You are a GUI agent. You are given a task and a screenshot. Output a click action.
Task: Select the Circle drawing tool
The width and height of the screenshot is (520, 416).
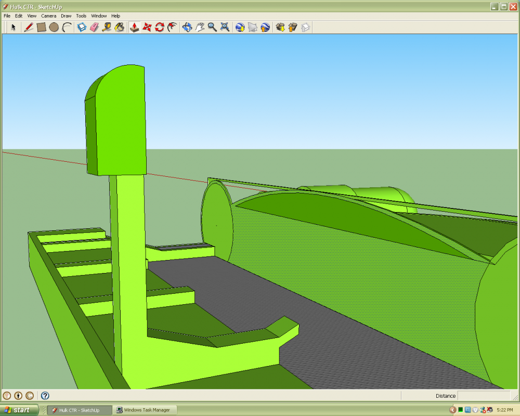(x=54, y=27)
